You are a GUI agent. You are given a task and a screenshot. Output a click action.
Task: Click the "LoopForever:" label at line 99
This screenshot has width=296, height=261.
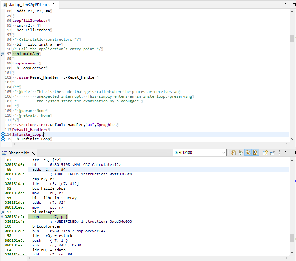point(26,63)
